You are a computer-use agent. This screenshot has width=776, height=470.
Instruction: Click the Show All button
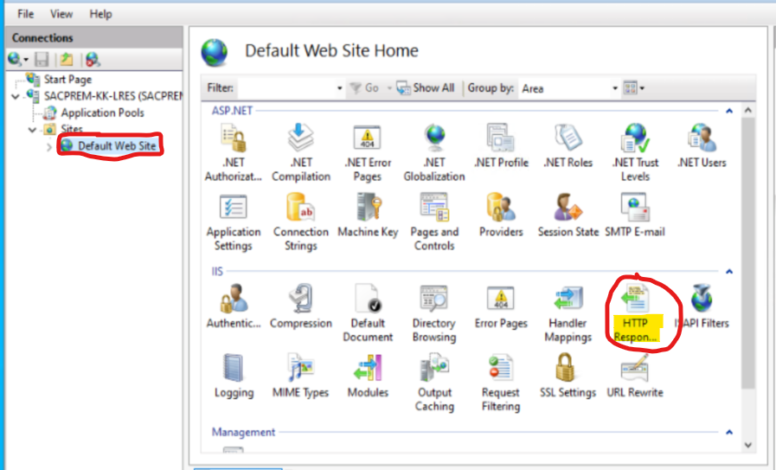(426, 88)
